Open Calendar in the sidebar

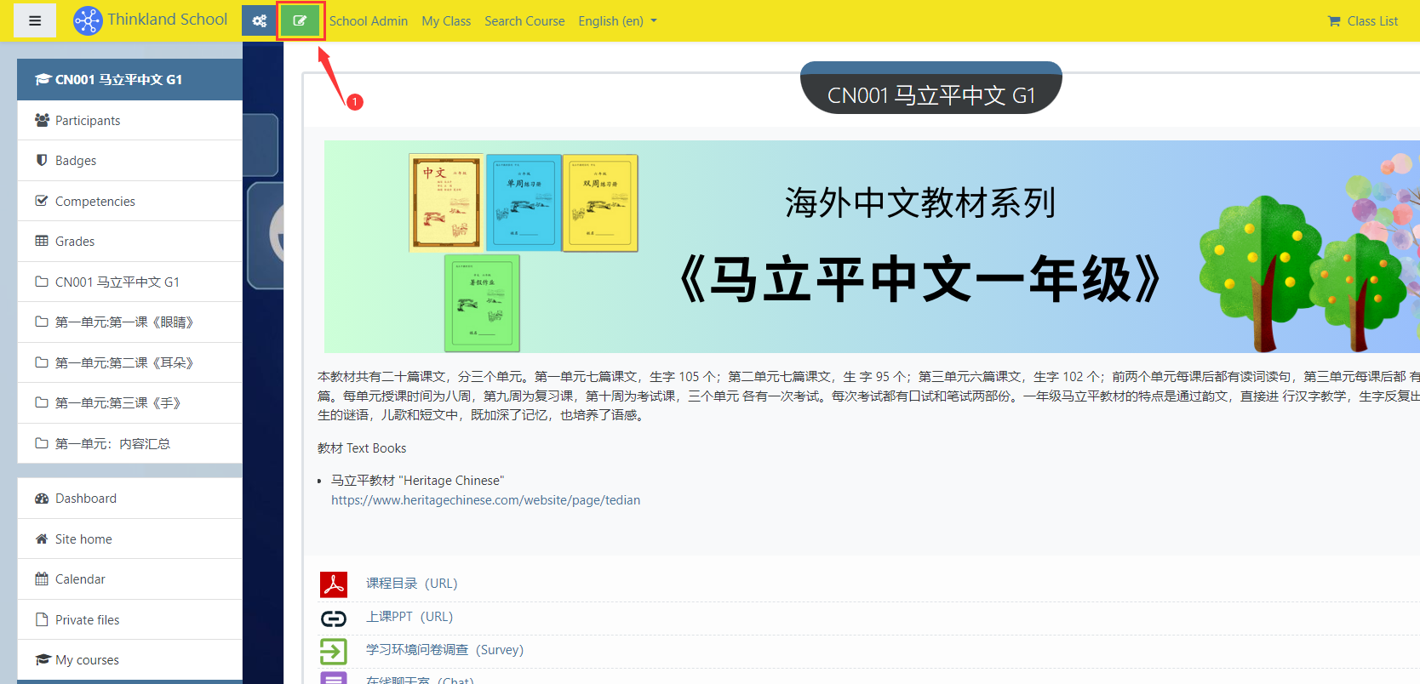coord(80,579)
